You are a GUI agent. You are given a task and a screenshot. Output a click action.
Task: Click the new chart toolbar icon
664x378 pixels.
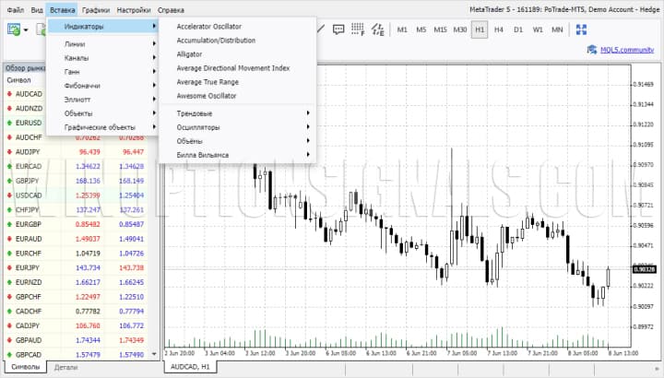click(14, 30)
